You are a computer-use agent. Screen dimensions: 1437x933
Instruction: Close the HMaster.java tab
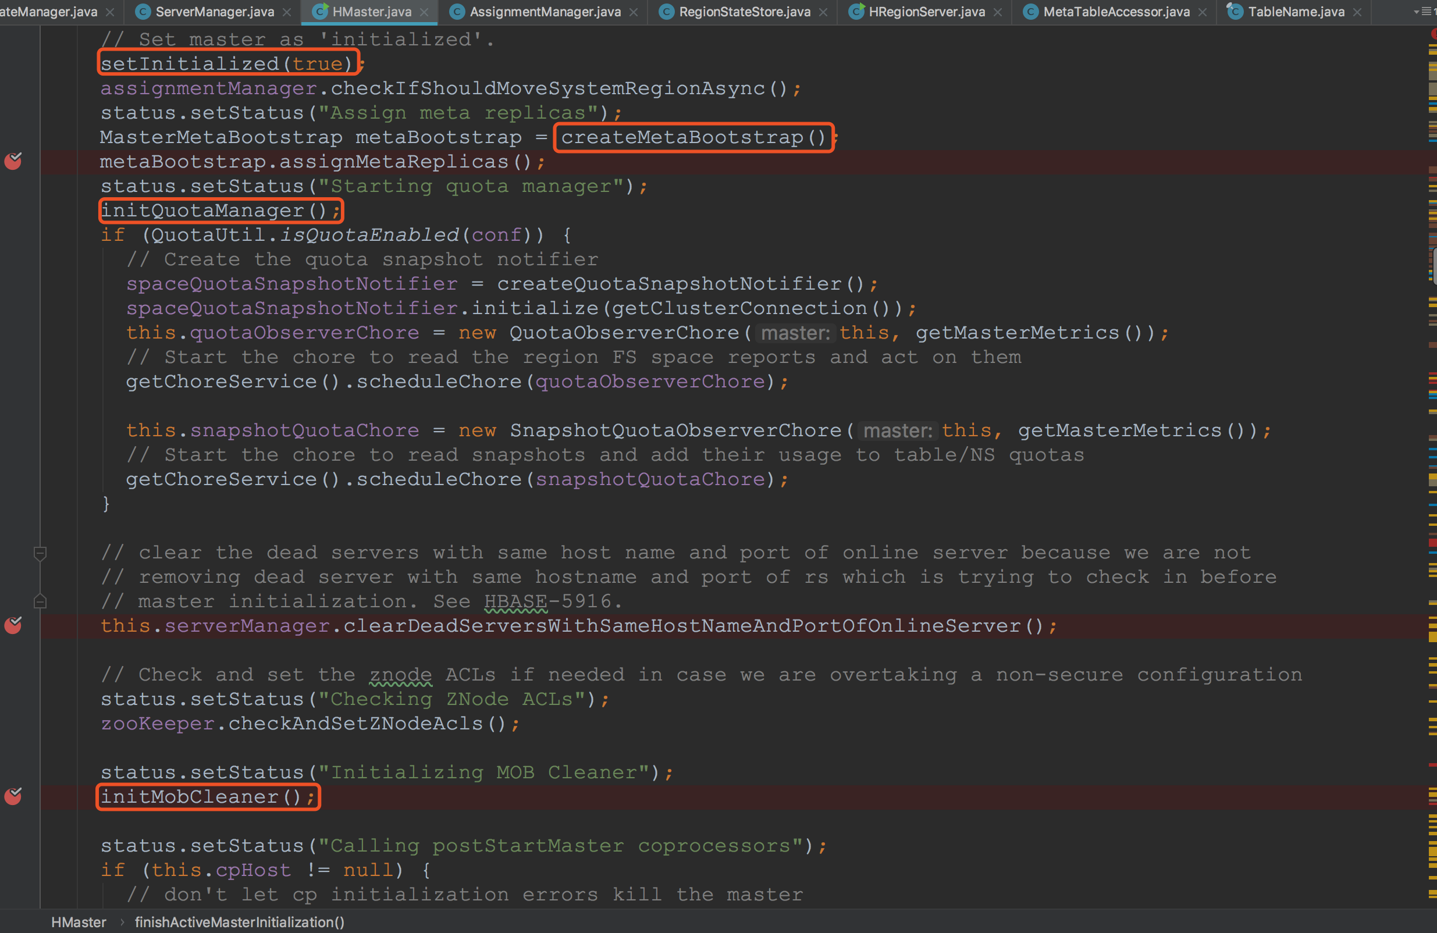click(x=424, y=12)
